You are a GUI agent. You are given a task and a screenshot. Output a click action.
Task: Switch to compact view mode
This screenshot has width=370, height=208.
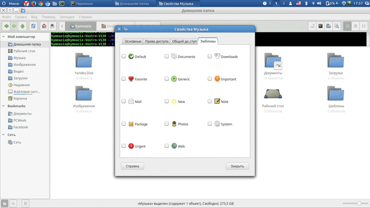364,26
